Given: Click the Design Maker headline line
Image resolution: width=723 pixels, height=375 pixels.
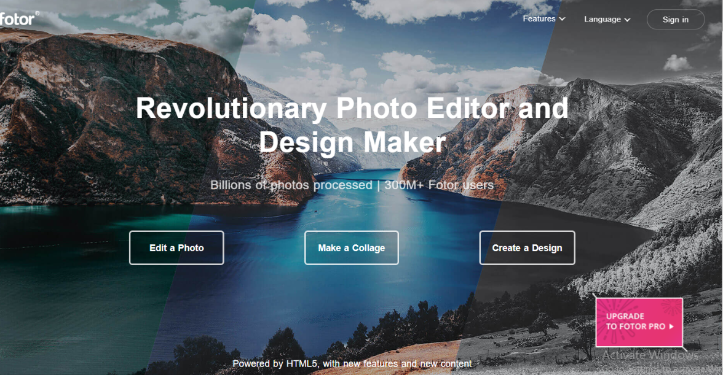Looking at the screenshot, I should [x=352, y=142].
